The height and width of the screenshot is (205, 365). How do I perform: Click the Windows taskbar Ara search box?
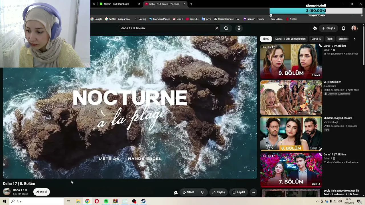(37, 201)
